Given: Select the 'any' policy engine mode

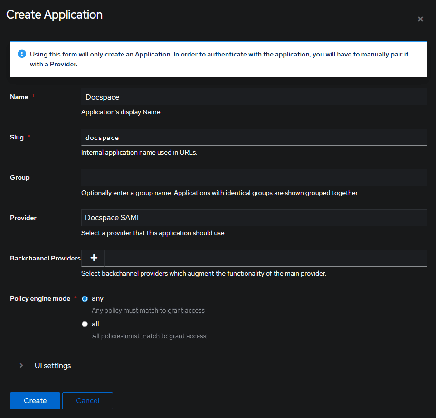Looking at the screenshot, I should [x=85, y=299].
